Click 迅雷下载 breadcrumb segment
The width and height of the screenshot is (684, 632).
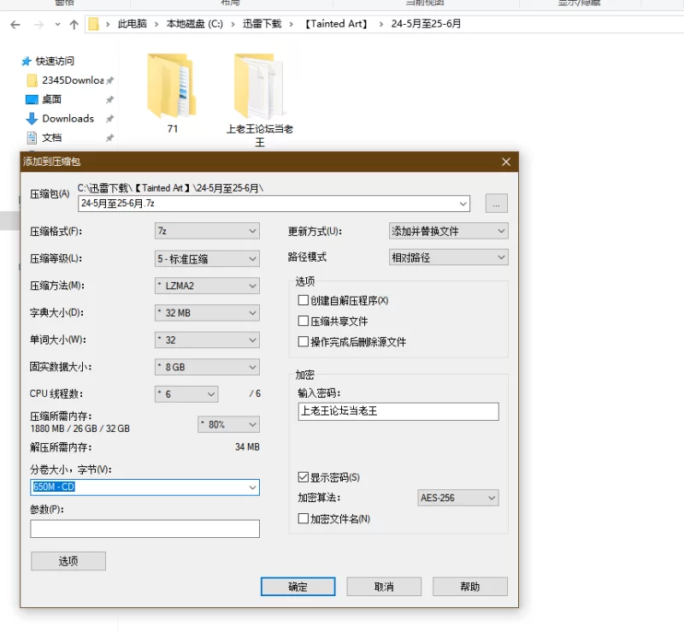[x=262, y=24]
